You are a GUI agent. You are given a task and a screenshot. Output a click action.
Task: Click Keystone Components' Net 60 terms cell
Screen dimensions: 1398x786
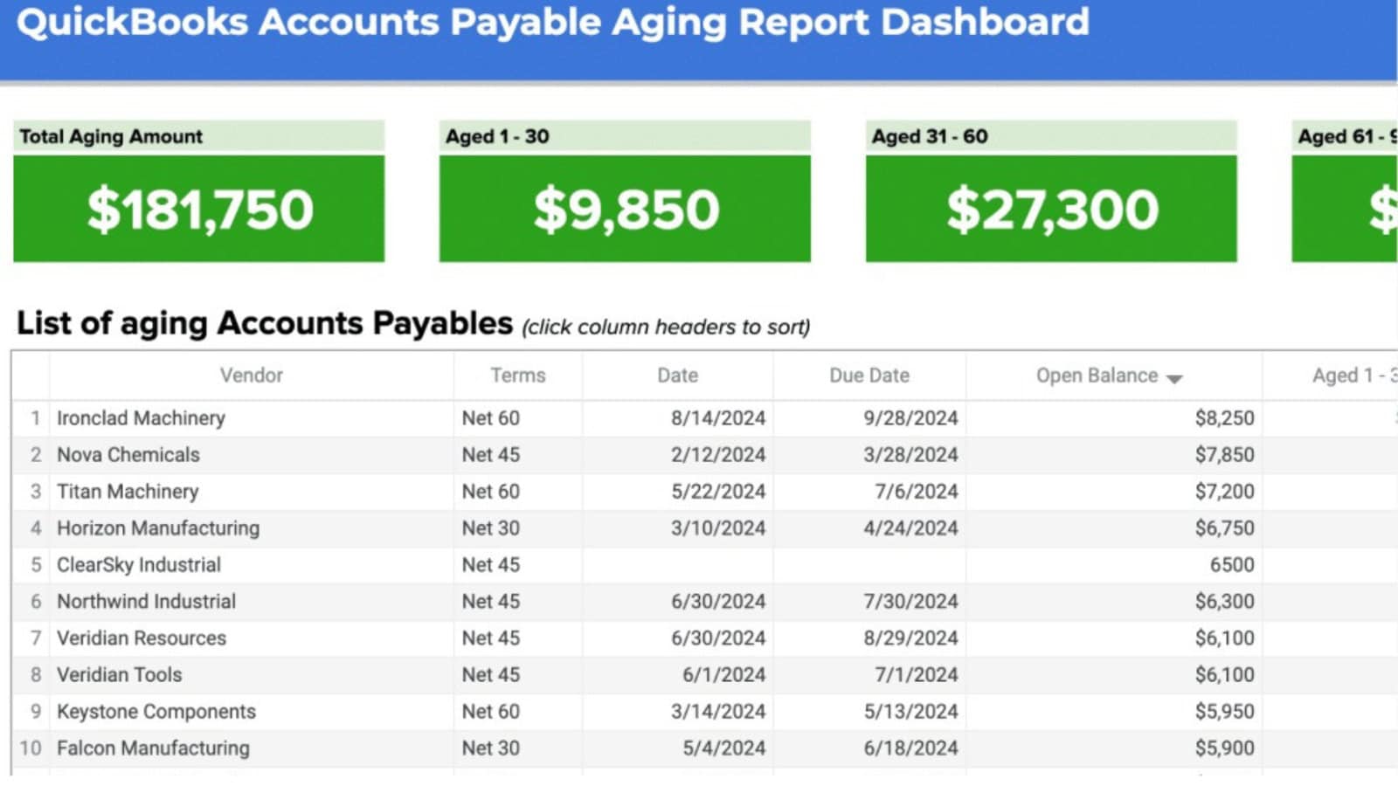coord(491,711)
